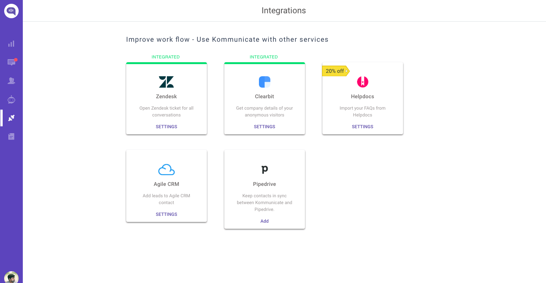Select the Contacts icon in sidebar
Viewport: 546px width, 283px height.
point(11,80)
